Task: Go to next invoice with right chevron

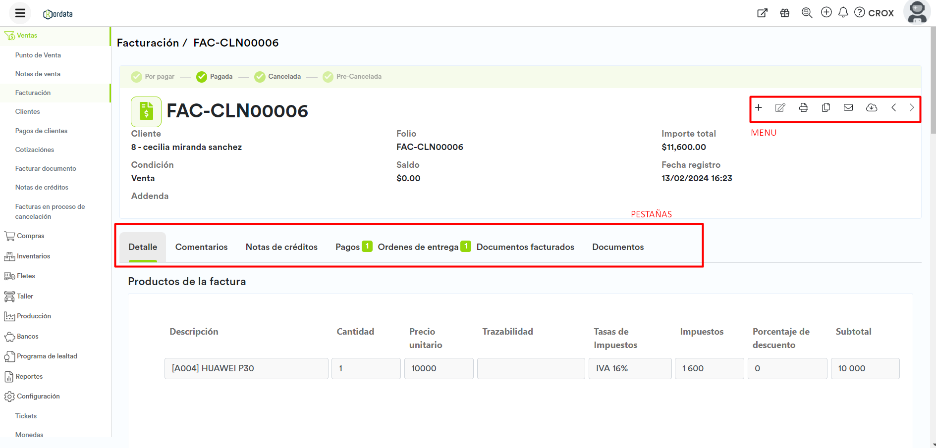Action: point(911,107)
